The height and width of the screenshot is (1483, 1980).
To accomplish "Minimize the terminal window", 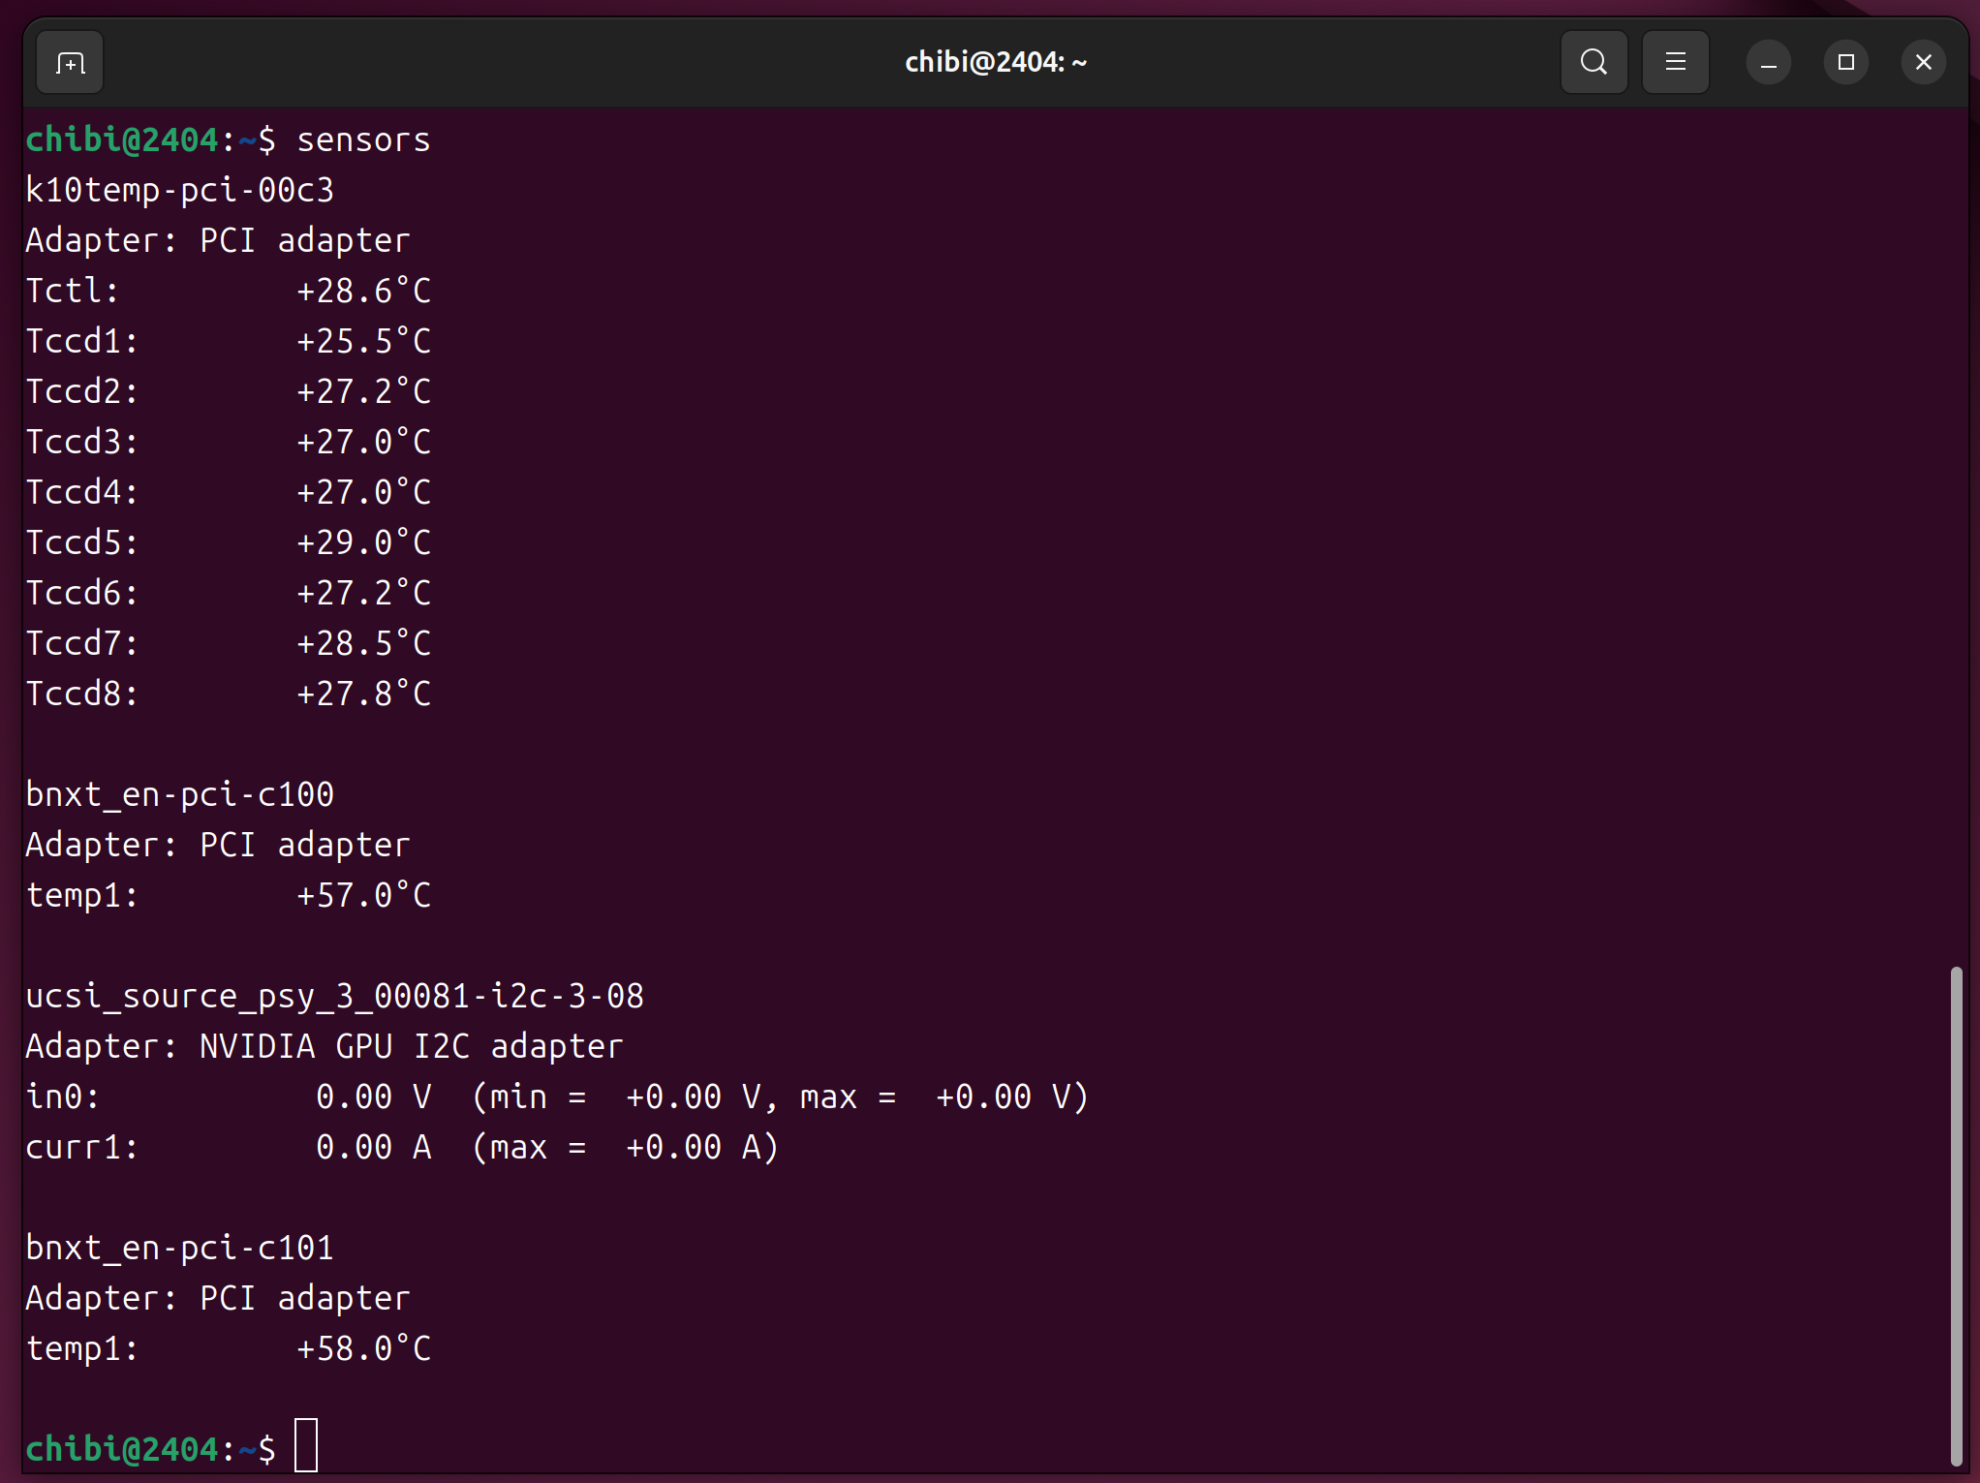I will click(x=1768, y=63).
